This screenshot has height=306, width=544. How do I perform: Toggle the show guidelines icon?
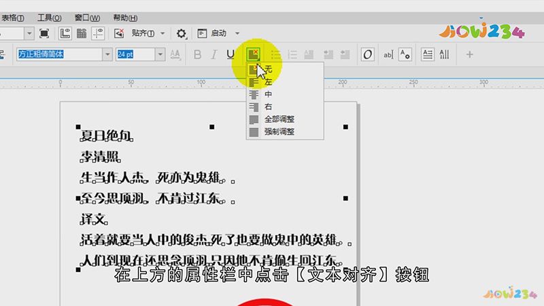[x=98, y=33]
